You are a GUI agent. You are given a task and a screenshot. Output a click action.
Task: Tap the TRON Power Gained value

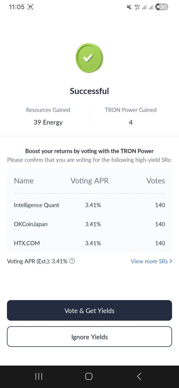(131, 122)
